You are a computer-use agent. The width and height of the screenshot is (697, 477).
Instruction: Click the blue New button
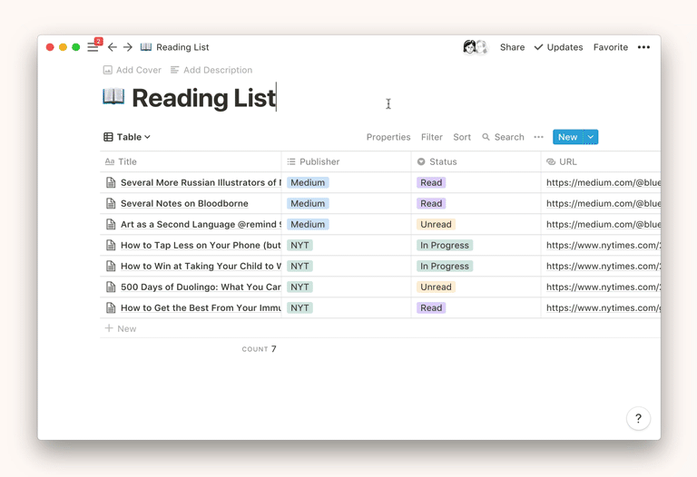(x=567, y=137)
